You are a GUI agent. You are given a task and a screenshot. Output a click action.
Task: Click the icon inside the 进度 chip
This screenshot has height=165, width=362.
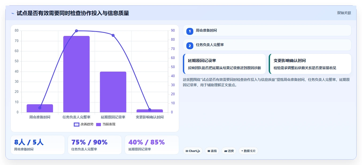pyautogui.click(x=226, y=151)
